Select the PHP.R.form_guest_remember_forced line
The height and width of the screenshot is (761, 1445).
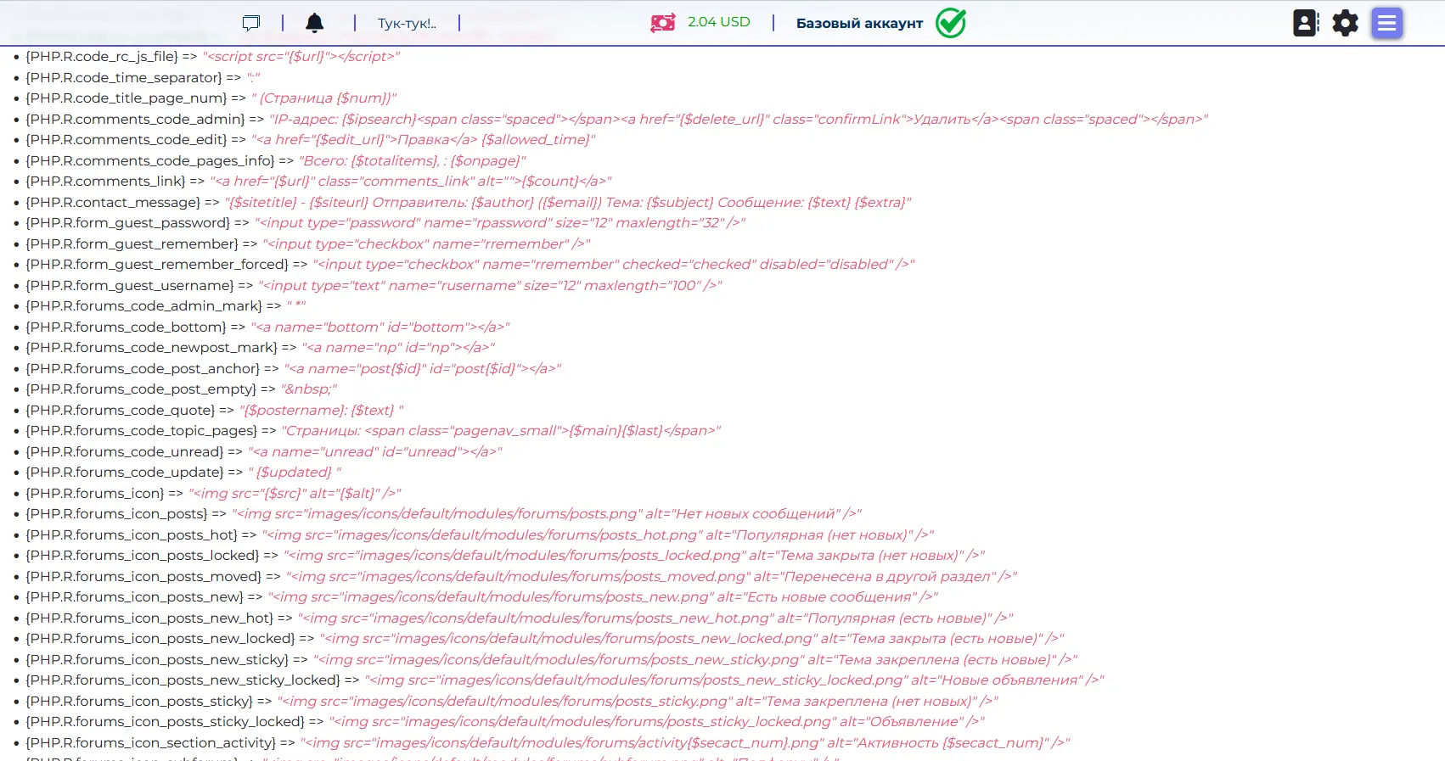click(470, 264)
